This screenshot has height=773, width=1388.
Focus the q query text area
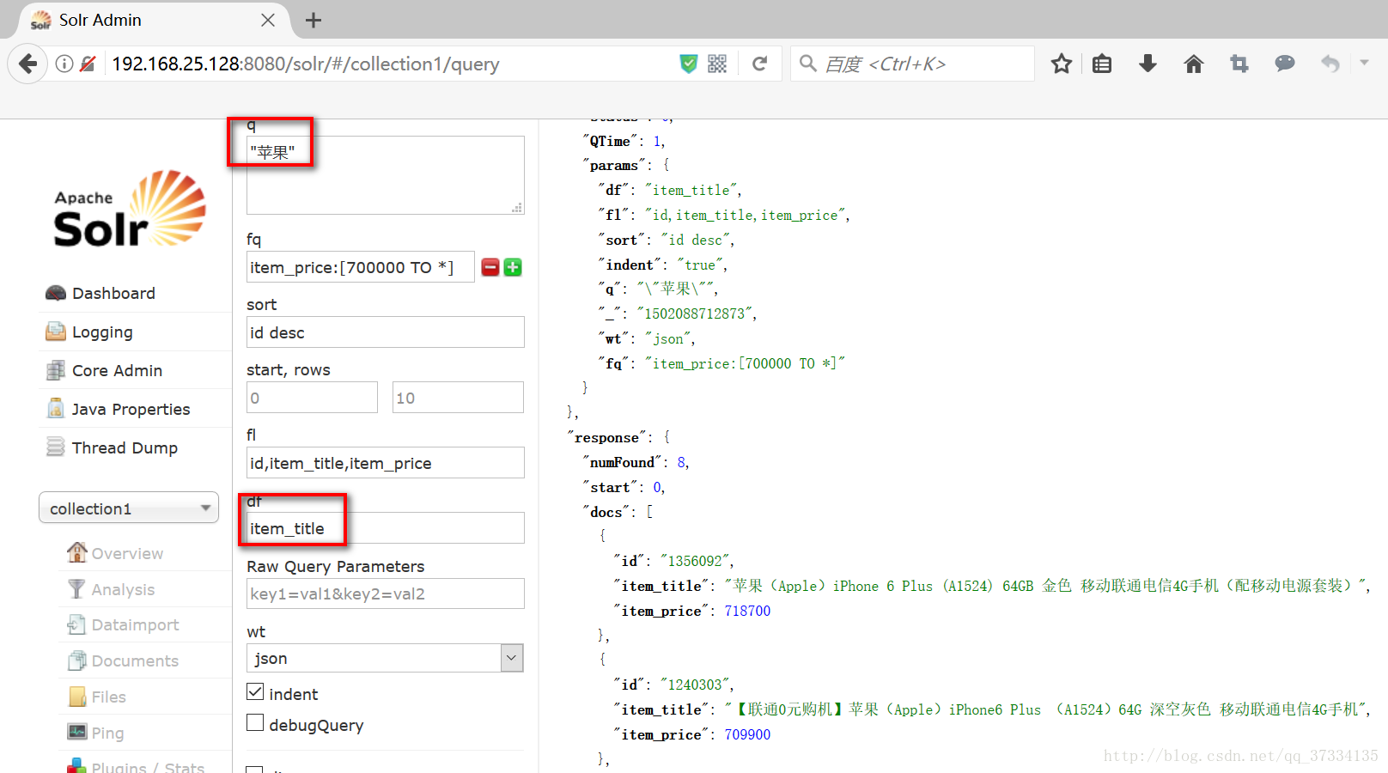[x=386, y=175]
